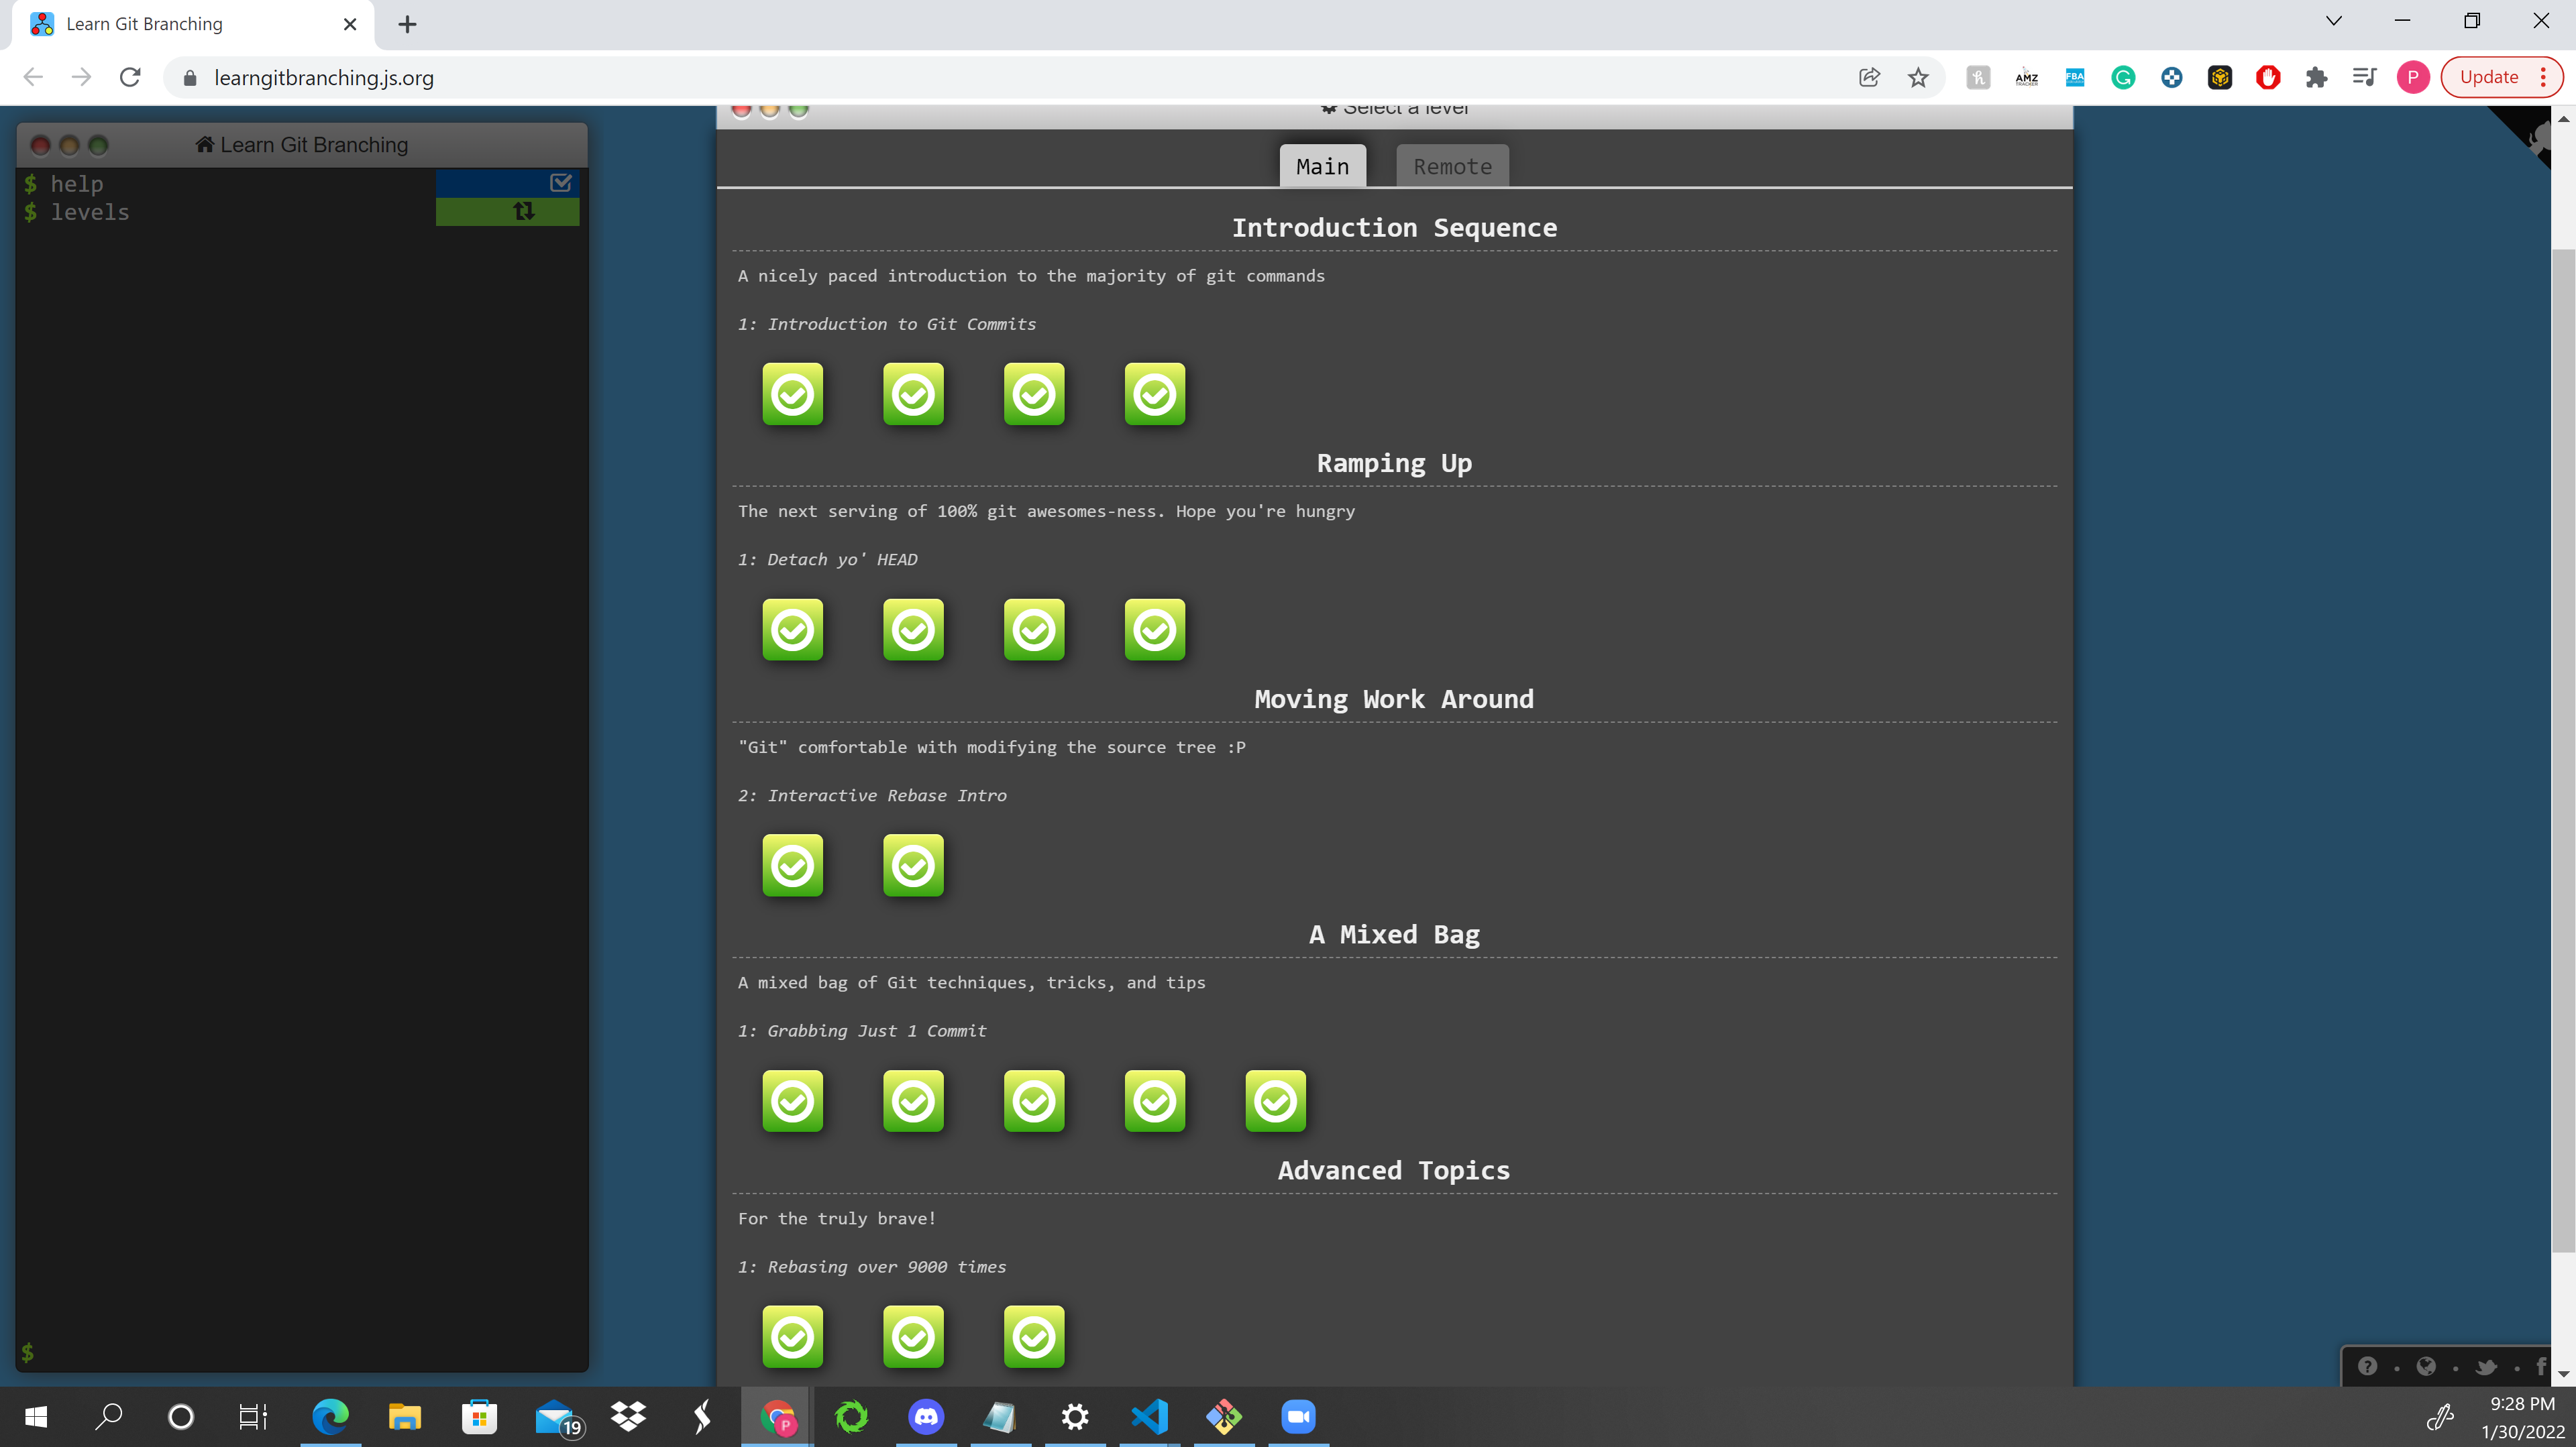This screenshot has height=1447, width=2576.
Task: Open Discord from the taskbar
Action: pyautogui.click(x=926, y=1416)
